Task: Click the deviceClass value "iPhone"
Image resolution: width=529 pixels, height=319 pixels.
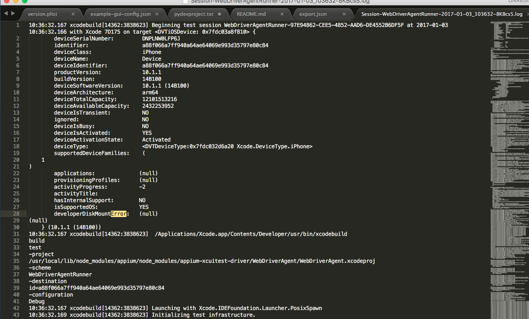Action: click(x=151, y=52)
